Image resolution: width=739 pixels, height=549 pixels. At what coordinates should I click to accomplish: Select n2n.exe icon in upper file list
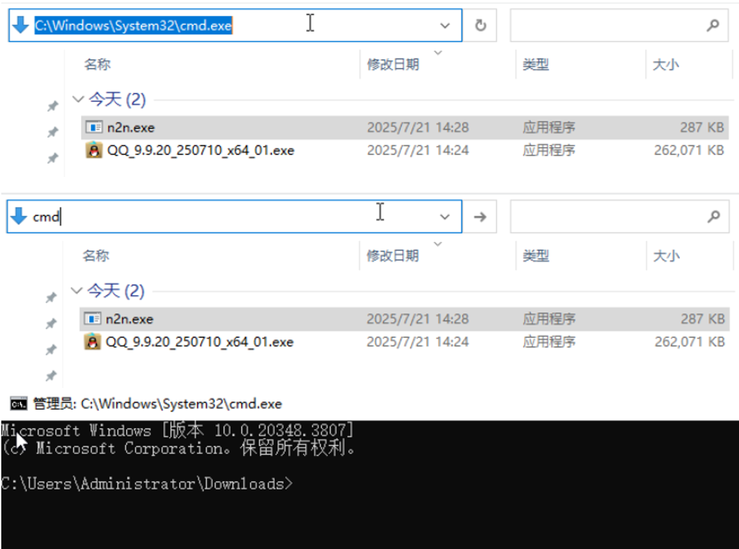pos(94,128)
